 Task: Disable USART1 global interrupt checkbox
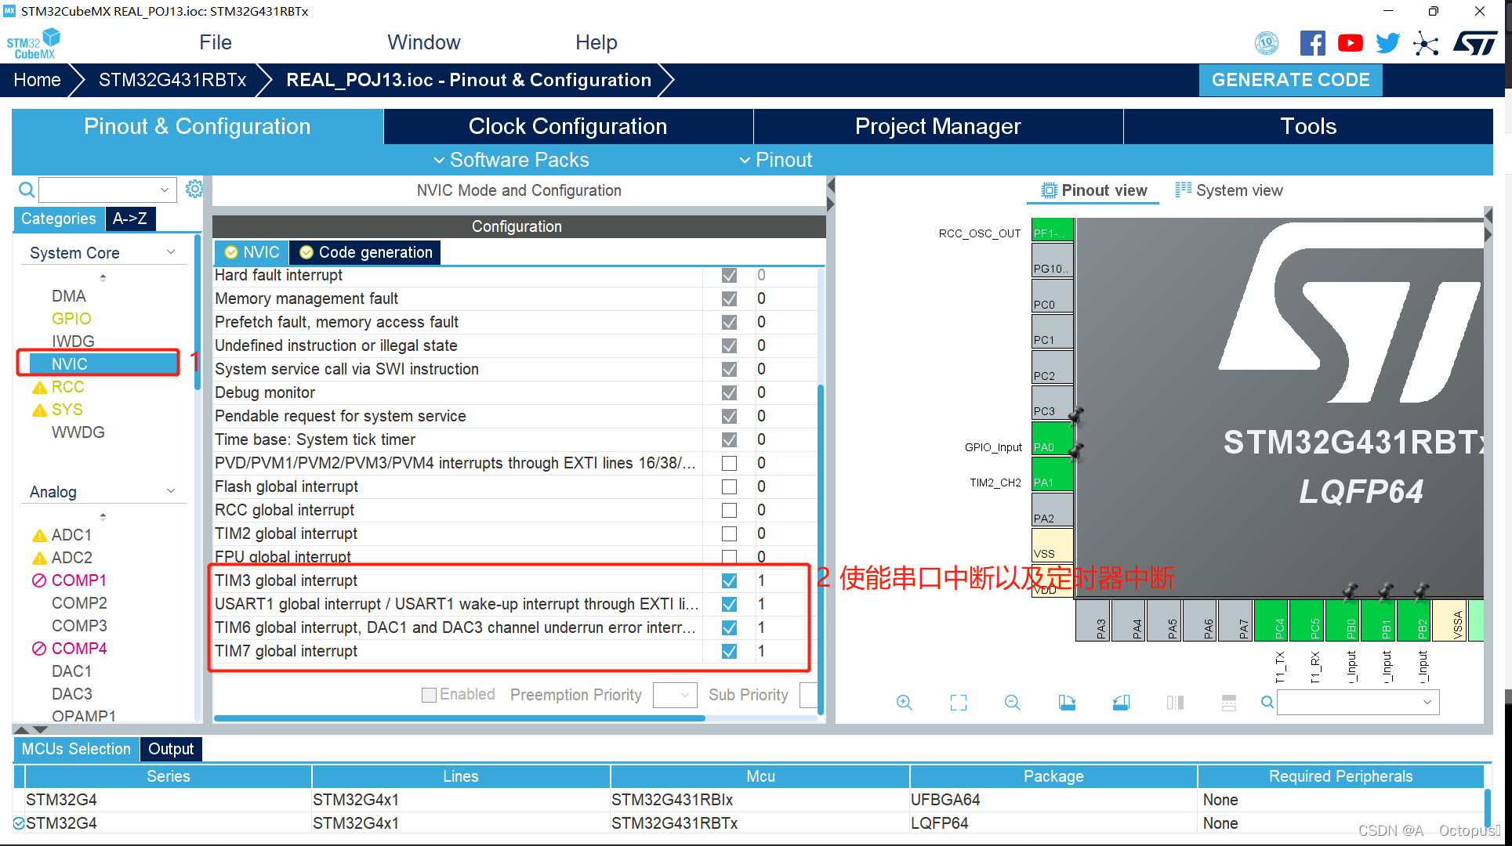(729, 604)
